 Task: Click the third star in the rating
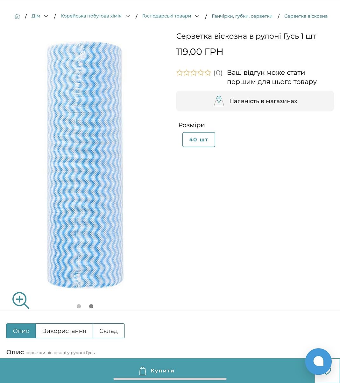[194, 73]
